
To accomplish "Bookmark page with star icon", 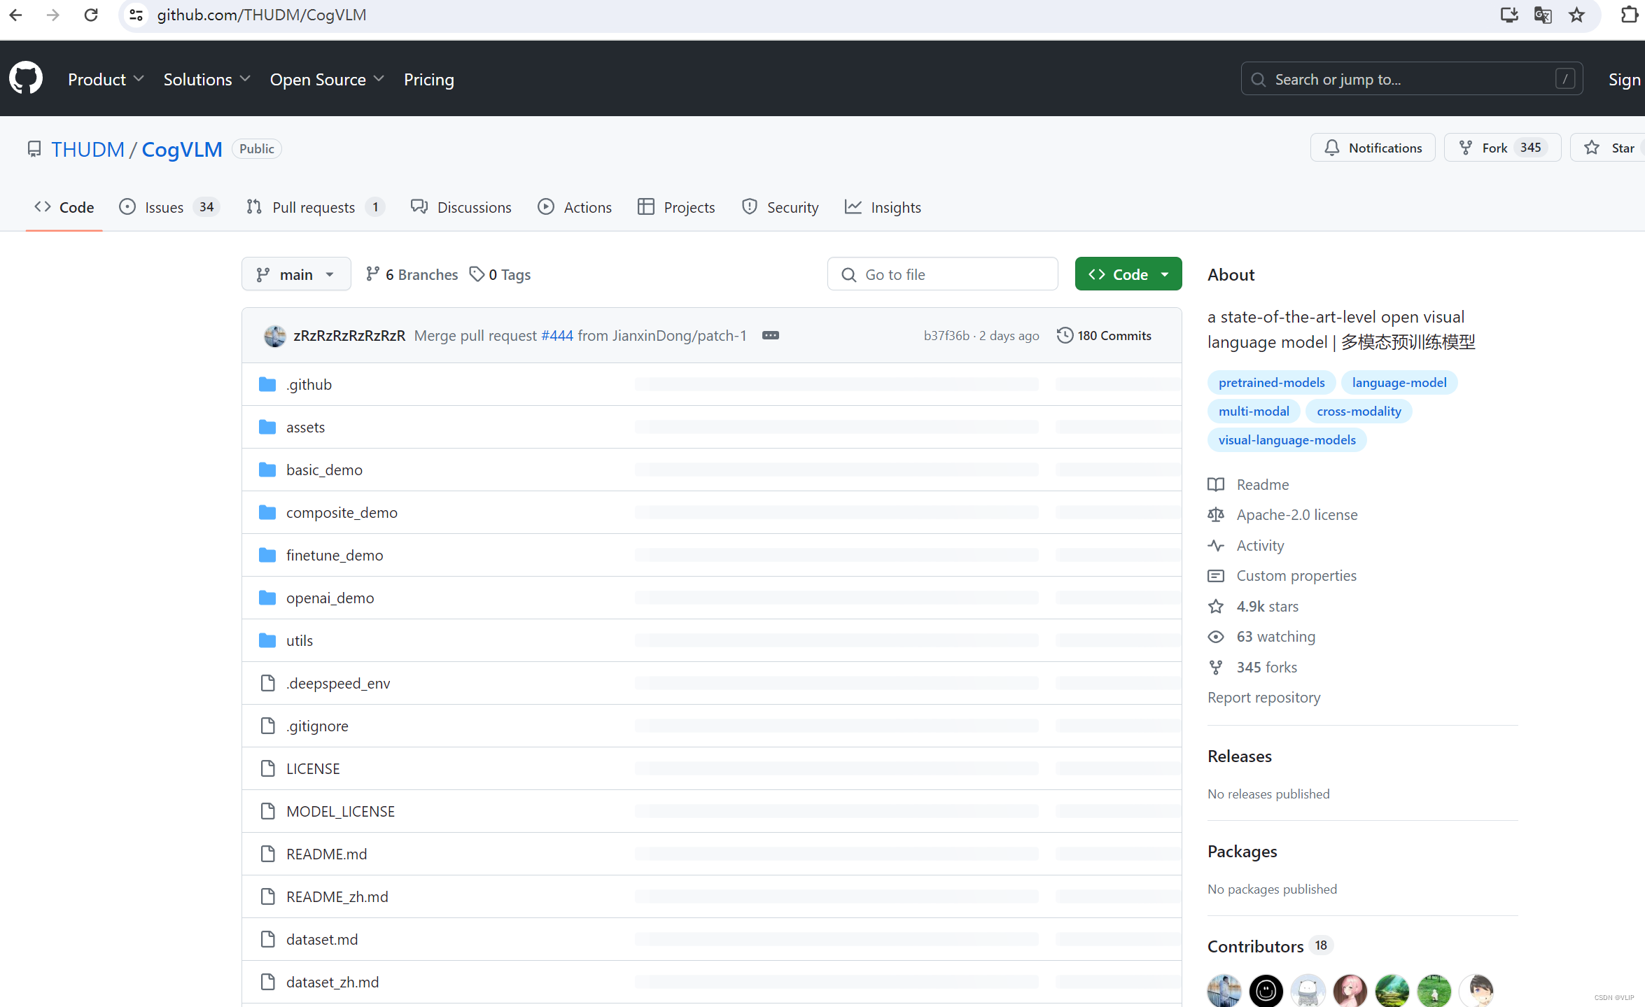I will pos(1576,15).
